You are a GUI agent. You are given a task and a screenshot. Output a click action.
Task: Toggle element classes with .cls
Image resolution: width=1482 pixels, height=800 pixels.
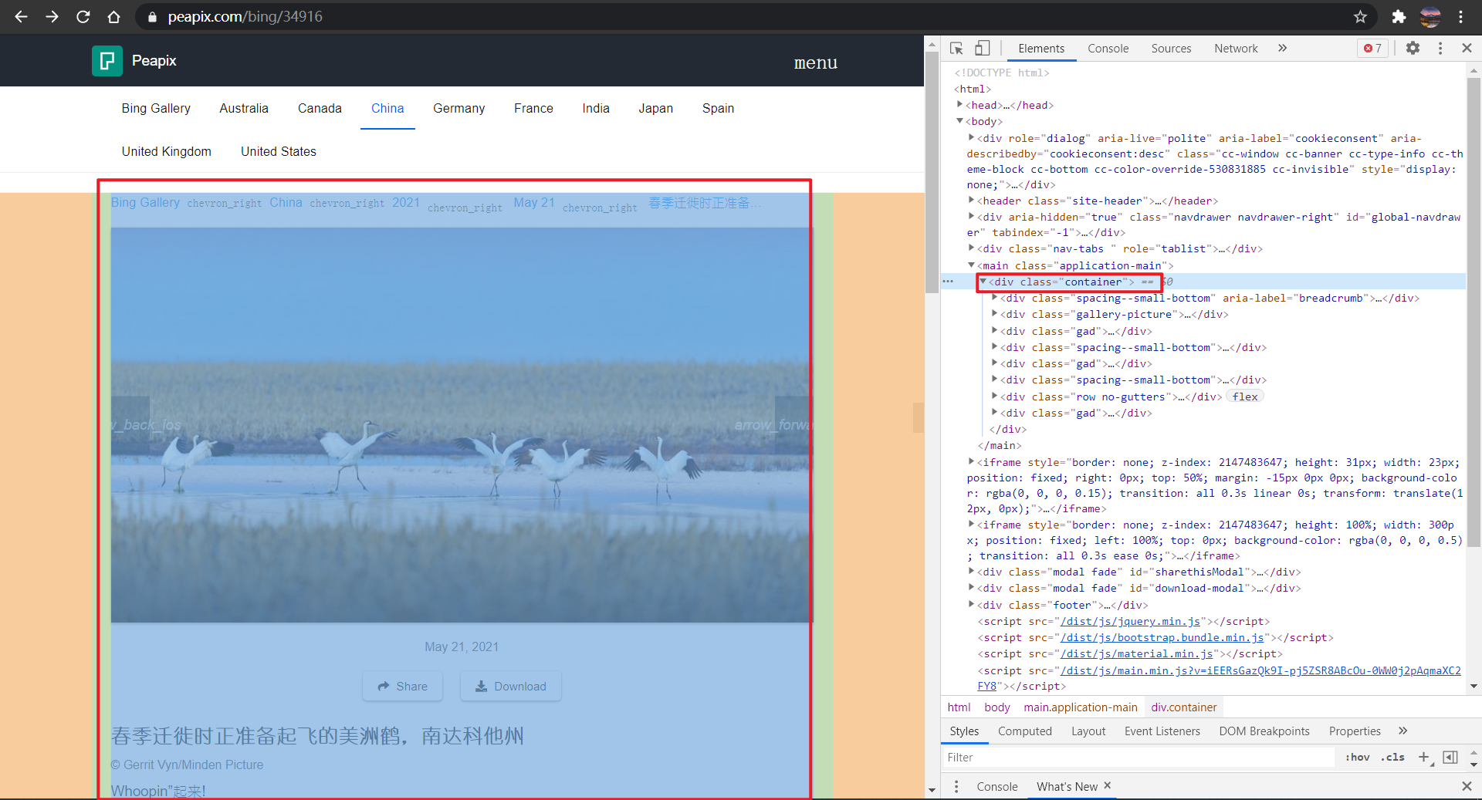[x=1392, y=757]
